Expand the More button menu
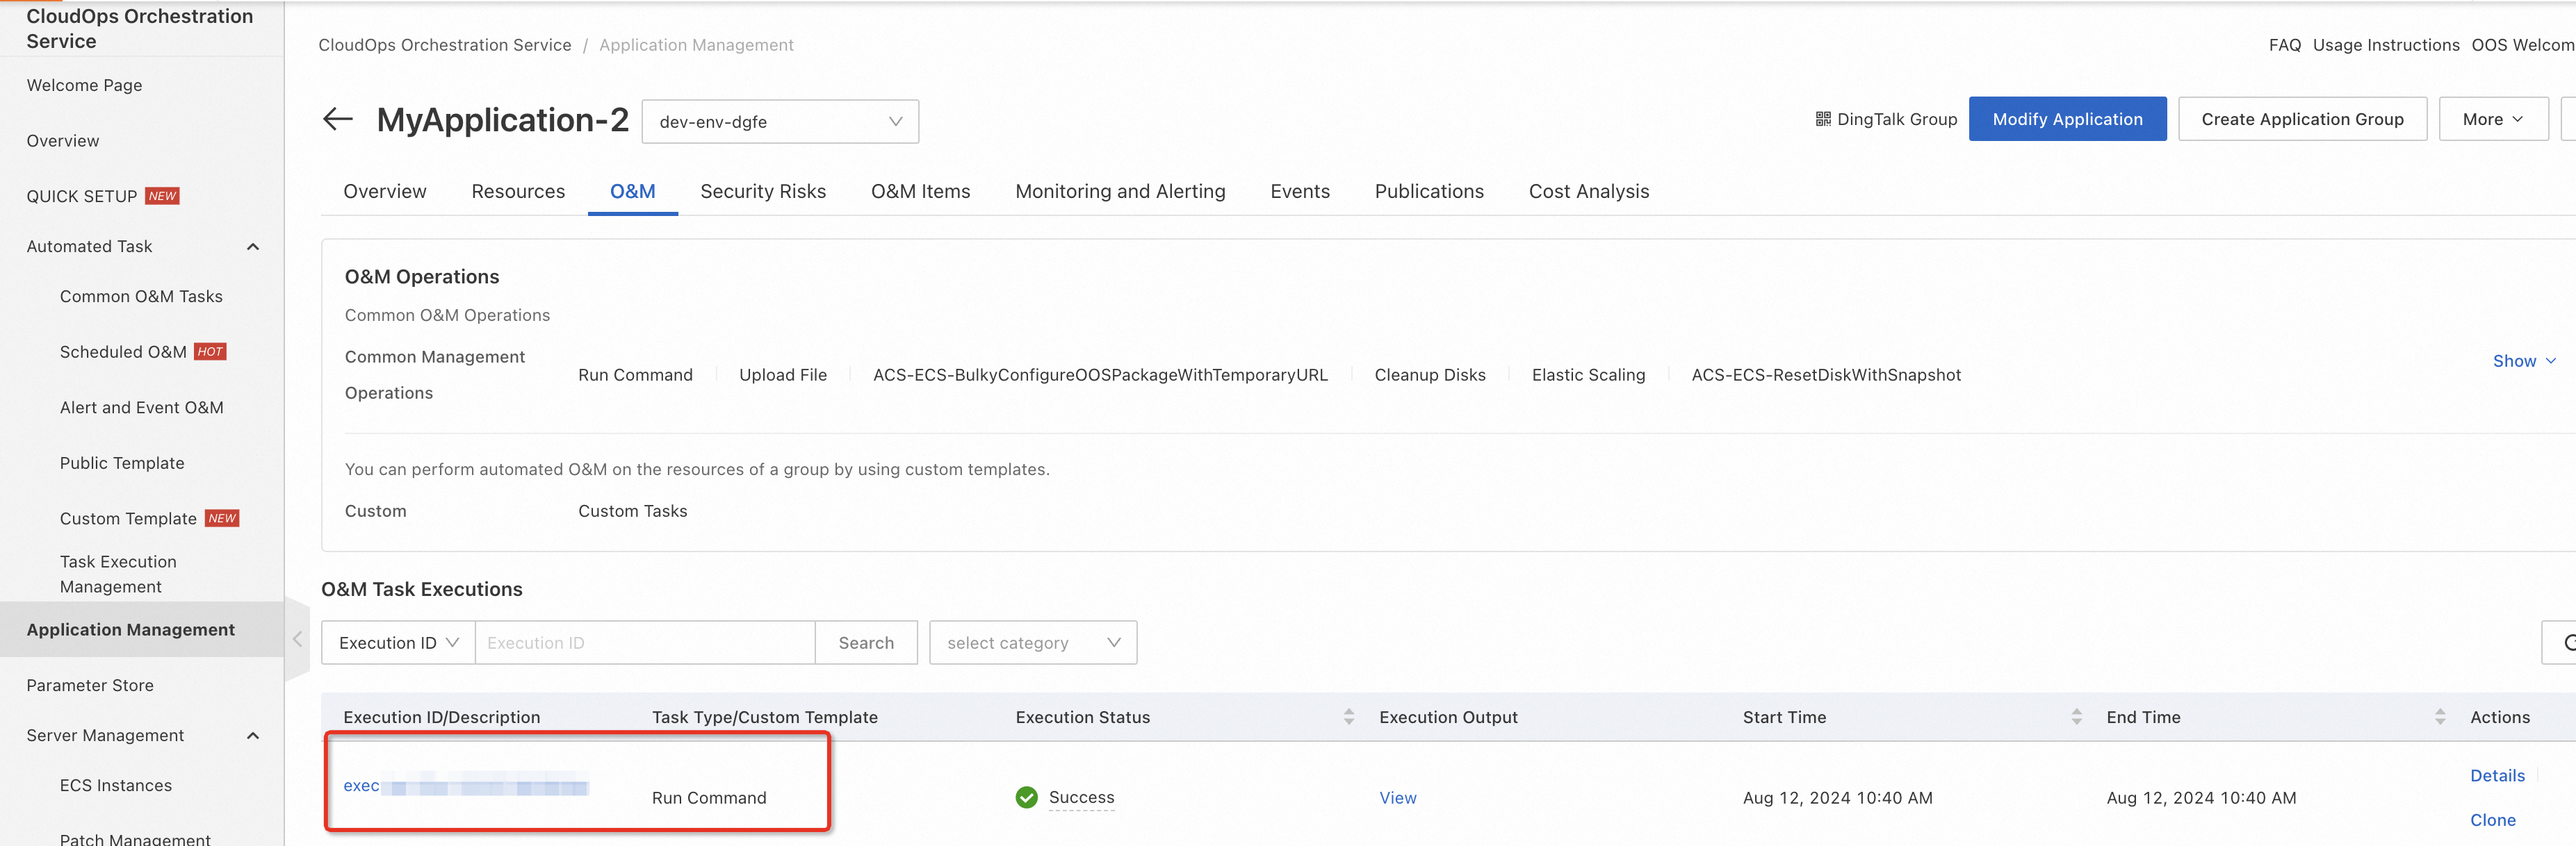The height and width of the screenshot is (846, 2576). click(2492, 119)
